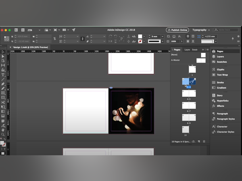The image size is (242, 181).
Task: Select spread 4-5 thumbnail in Pages panel
Action: coord(189,93)
